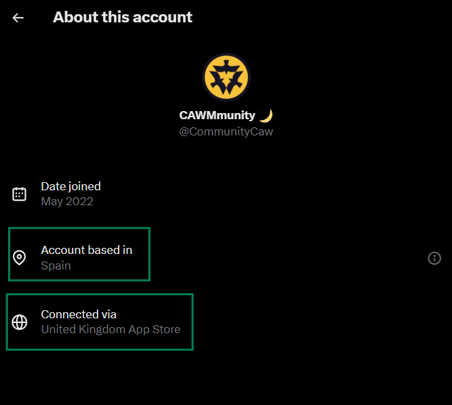Click the Date joined label
The height and width of the screenshot is (405, 452).
[71, 187]
